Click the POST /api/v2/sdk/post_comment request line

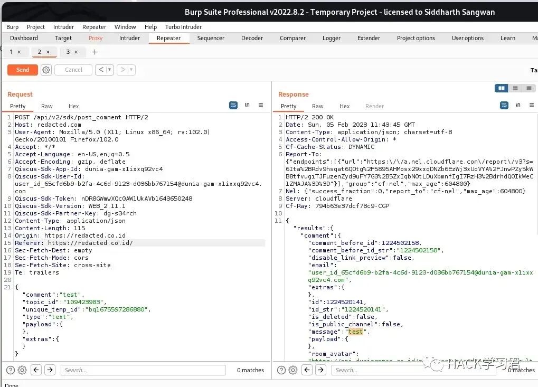81,117
